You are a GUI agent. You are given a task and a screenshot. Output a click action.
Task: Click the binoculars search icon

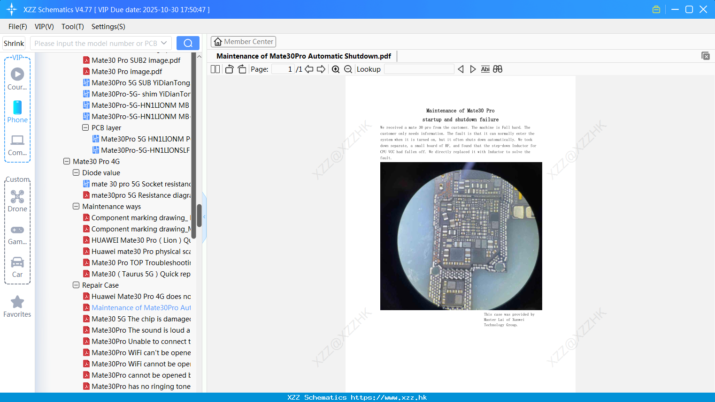pos(498,69)
